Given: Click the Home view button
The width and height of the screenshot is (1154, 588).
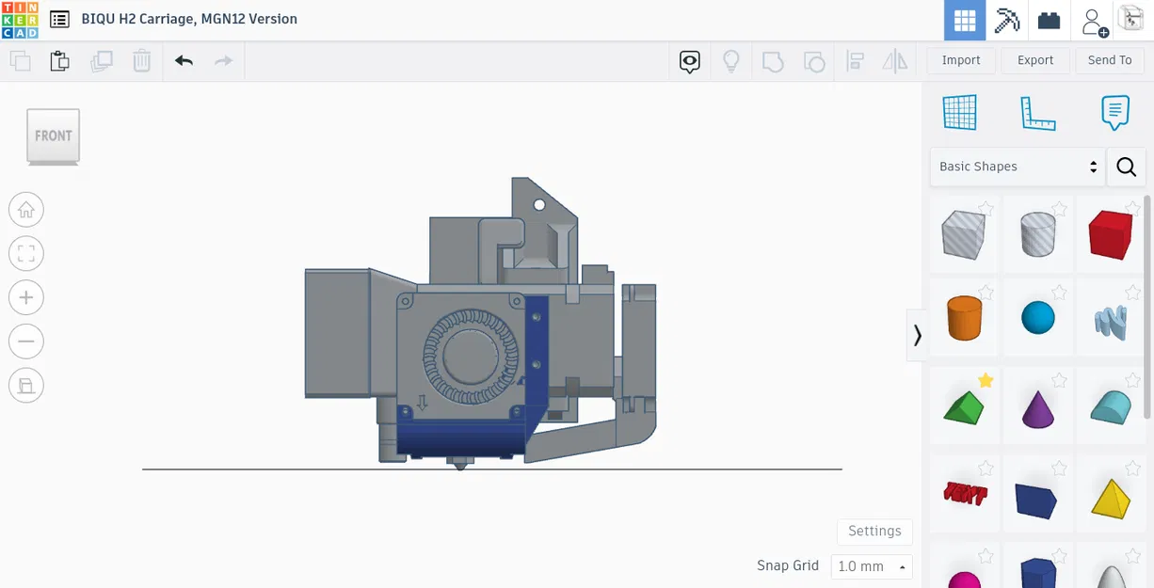Looking at the screenshot, I should point(26,210).
